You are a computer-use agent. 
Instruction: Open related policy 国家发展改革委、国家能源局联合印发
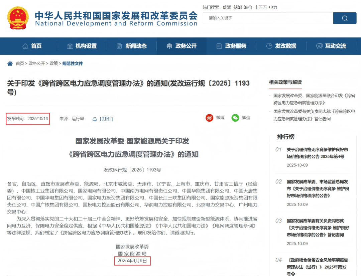tap(314, 99)
